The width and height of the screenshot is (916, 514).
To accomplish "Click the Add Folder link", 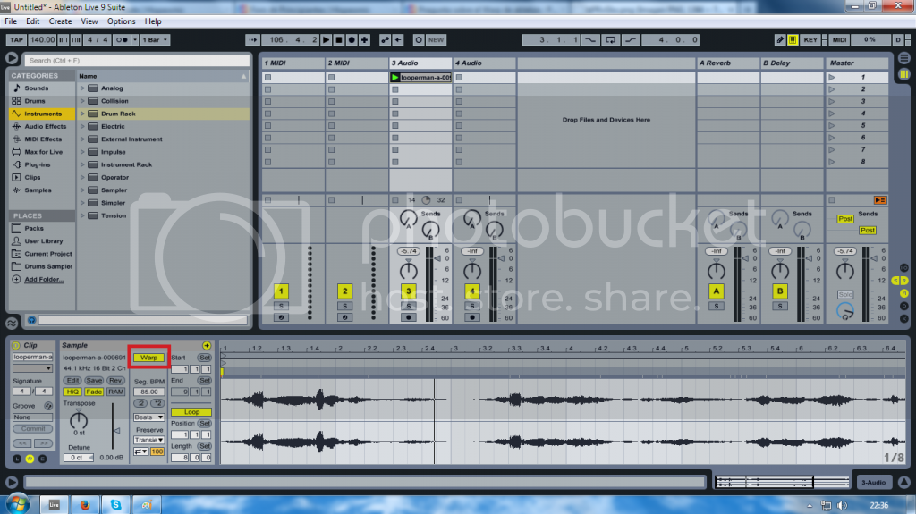I will point(44,279).
